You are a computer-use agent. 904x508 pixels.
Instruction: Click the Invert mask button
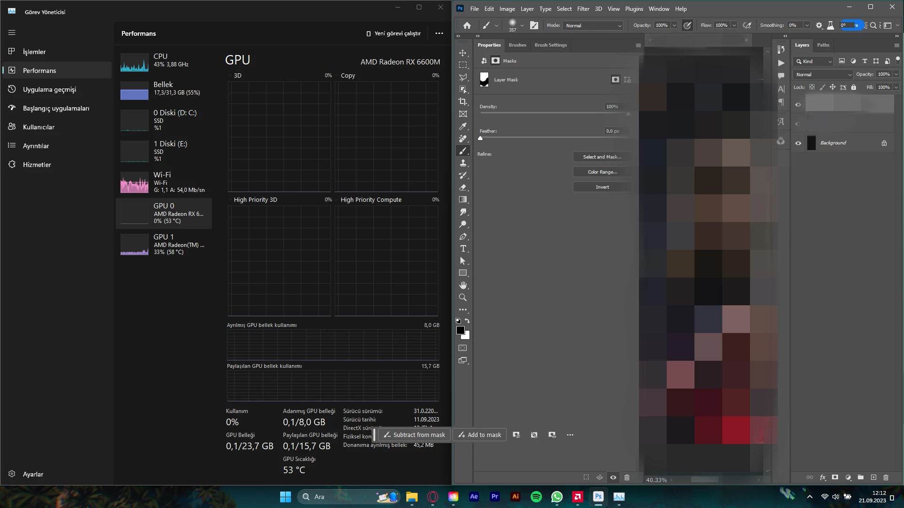[x=602, y=187]
